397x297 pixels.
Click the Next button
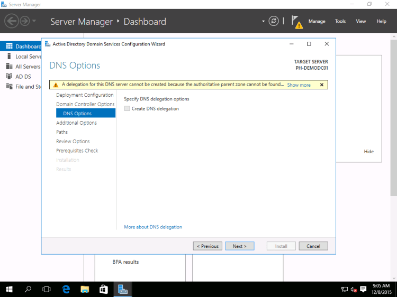[239, 246]
